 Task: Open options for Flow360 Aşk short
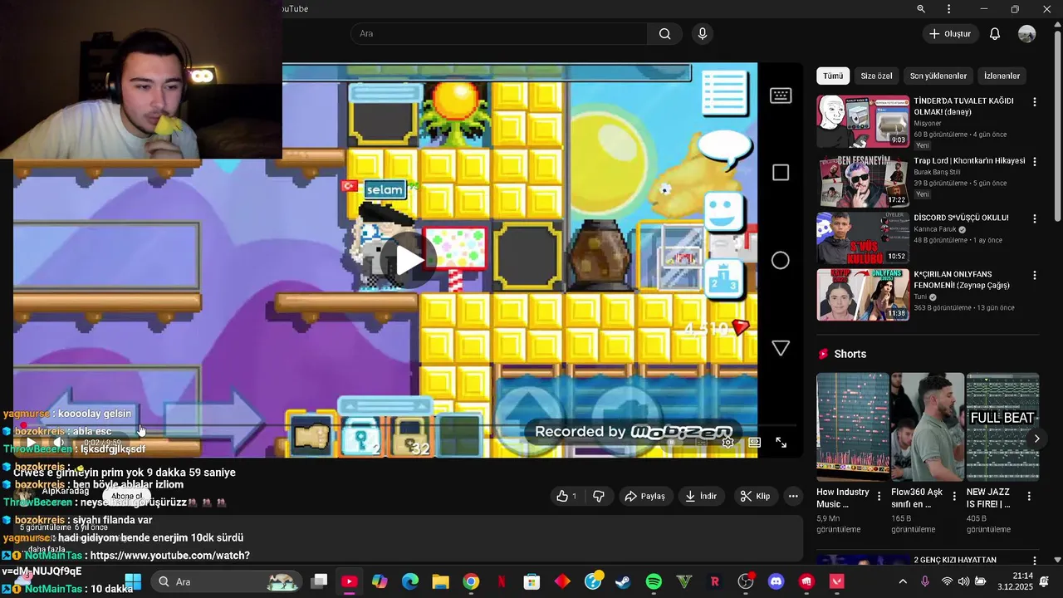coord(955,496)
